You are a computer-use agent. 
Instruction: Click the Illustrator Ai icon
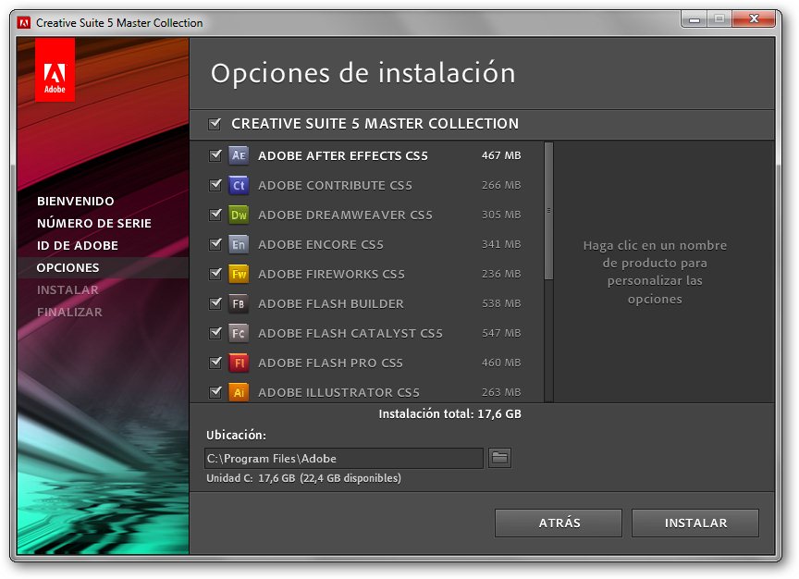[239, 392]
